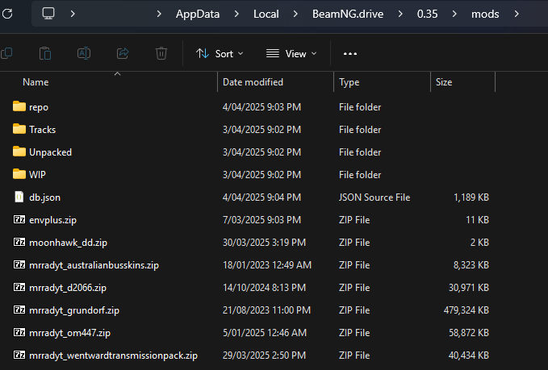Select the Unpacked folder

point(50,152)
